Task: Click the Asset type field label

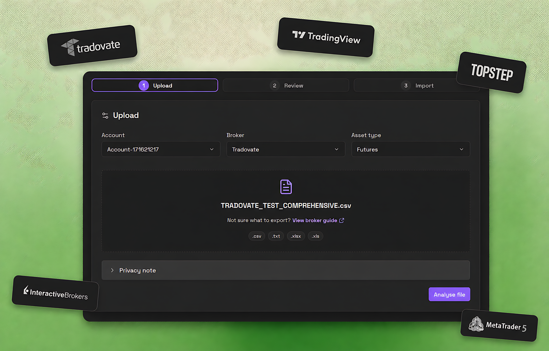Action: (366, 135)
